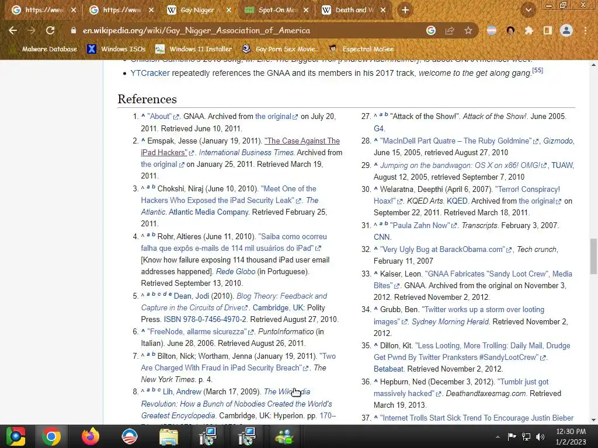The height and width of the screenshot is (448, 598).
Task: Open the G4 link in reference 27
Action: point(379,128)
